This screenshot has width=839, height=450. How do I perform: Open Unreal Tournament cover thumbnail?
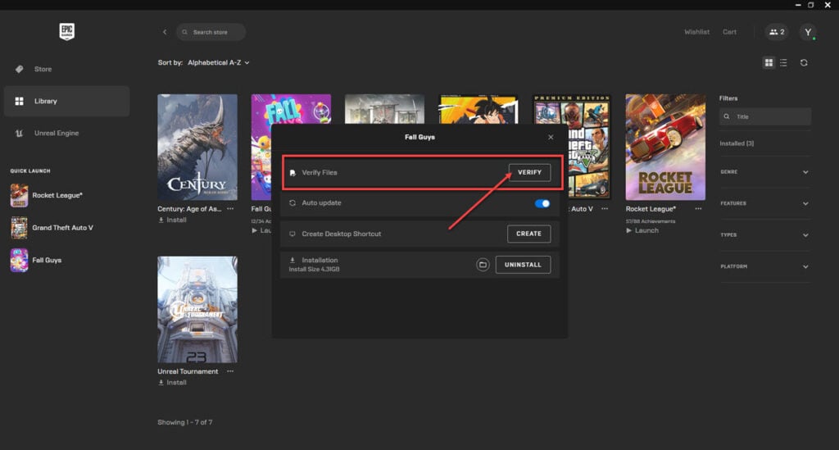(197, 309)
